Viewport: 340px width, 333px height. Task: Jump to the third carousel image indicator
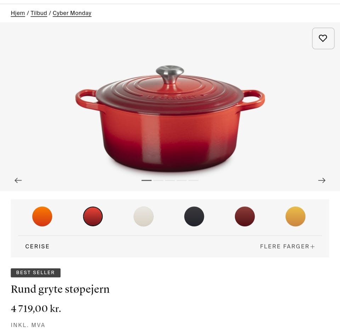[170, 180]
